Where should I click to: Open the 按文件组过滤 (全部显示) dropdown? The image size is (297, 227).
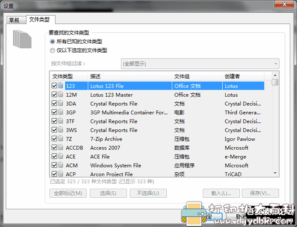click(x=200, y=64)
